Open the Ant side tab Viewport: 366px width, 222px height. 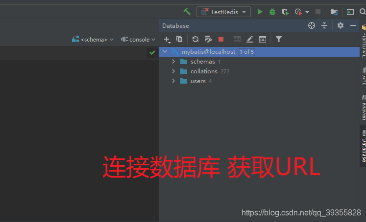pyautogui.click(x=364, y=76)
